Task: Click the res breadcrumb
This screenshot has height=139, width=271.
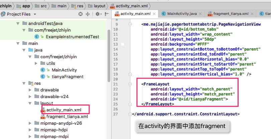Action: tap(78, 6)
